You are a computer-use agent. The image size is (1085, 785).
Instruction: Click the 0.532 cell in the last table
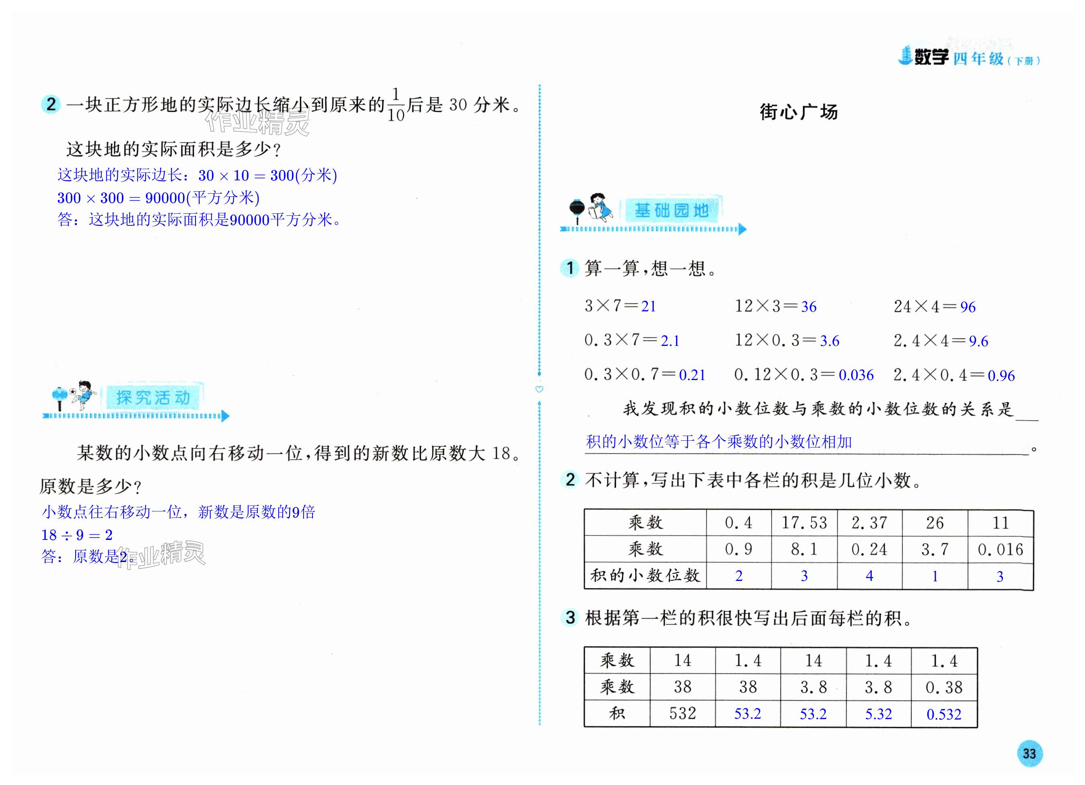coord(943,714)
